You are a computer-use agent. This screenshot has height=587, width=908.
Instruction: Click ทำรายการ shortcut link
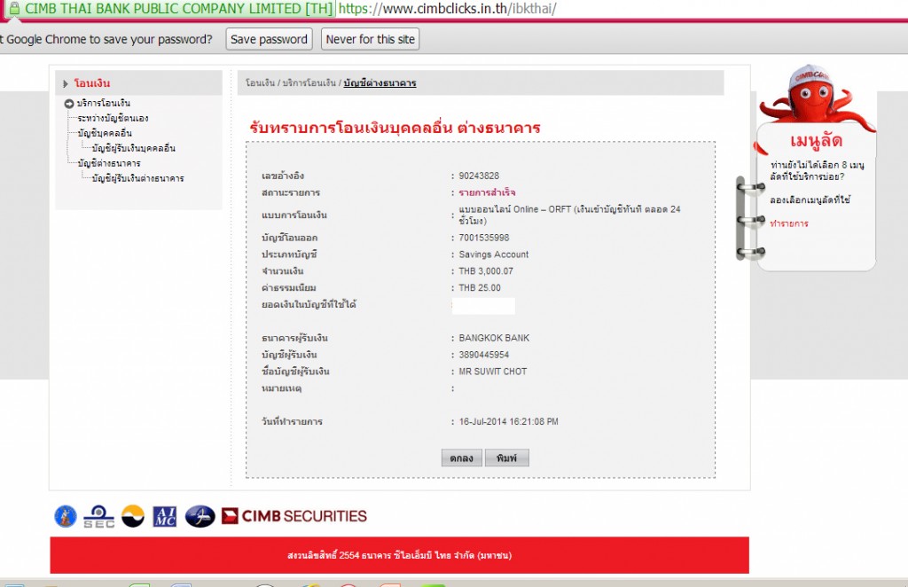pos(788,223)
